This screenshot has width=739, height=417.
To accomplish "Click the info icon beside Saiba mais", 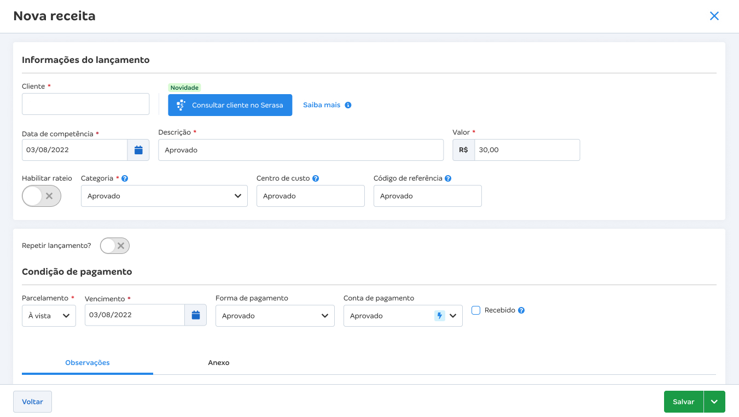I will pyautogui.click(x=348, y=105).
